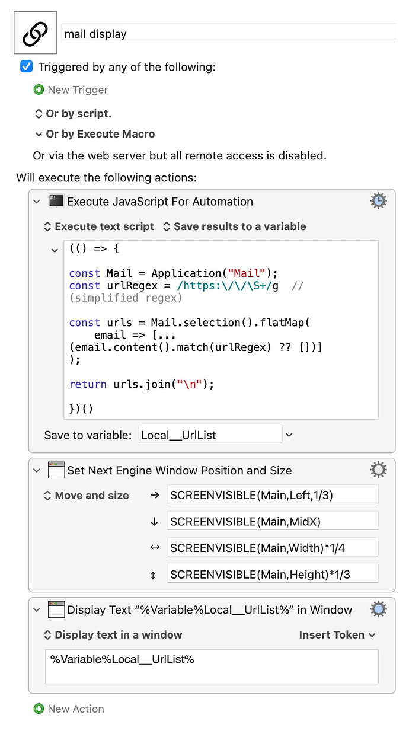The width and height of the screenshot is (409, 734).
Task: Collapse the Display Text in Window action
Action: pos(37,609)
